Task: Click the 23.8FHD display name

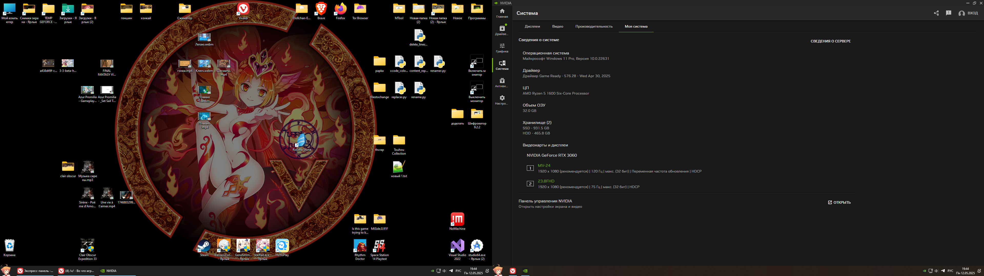Action: 546,181
